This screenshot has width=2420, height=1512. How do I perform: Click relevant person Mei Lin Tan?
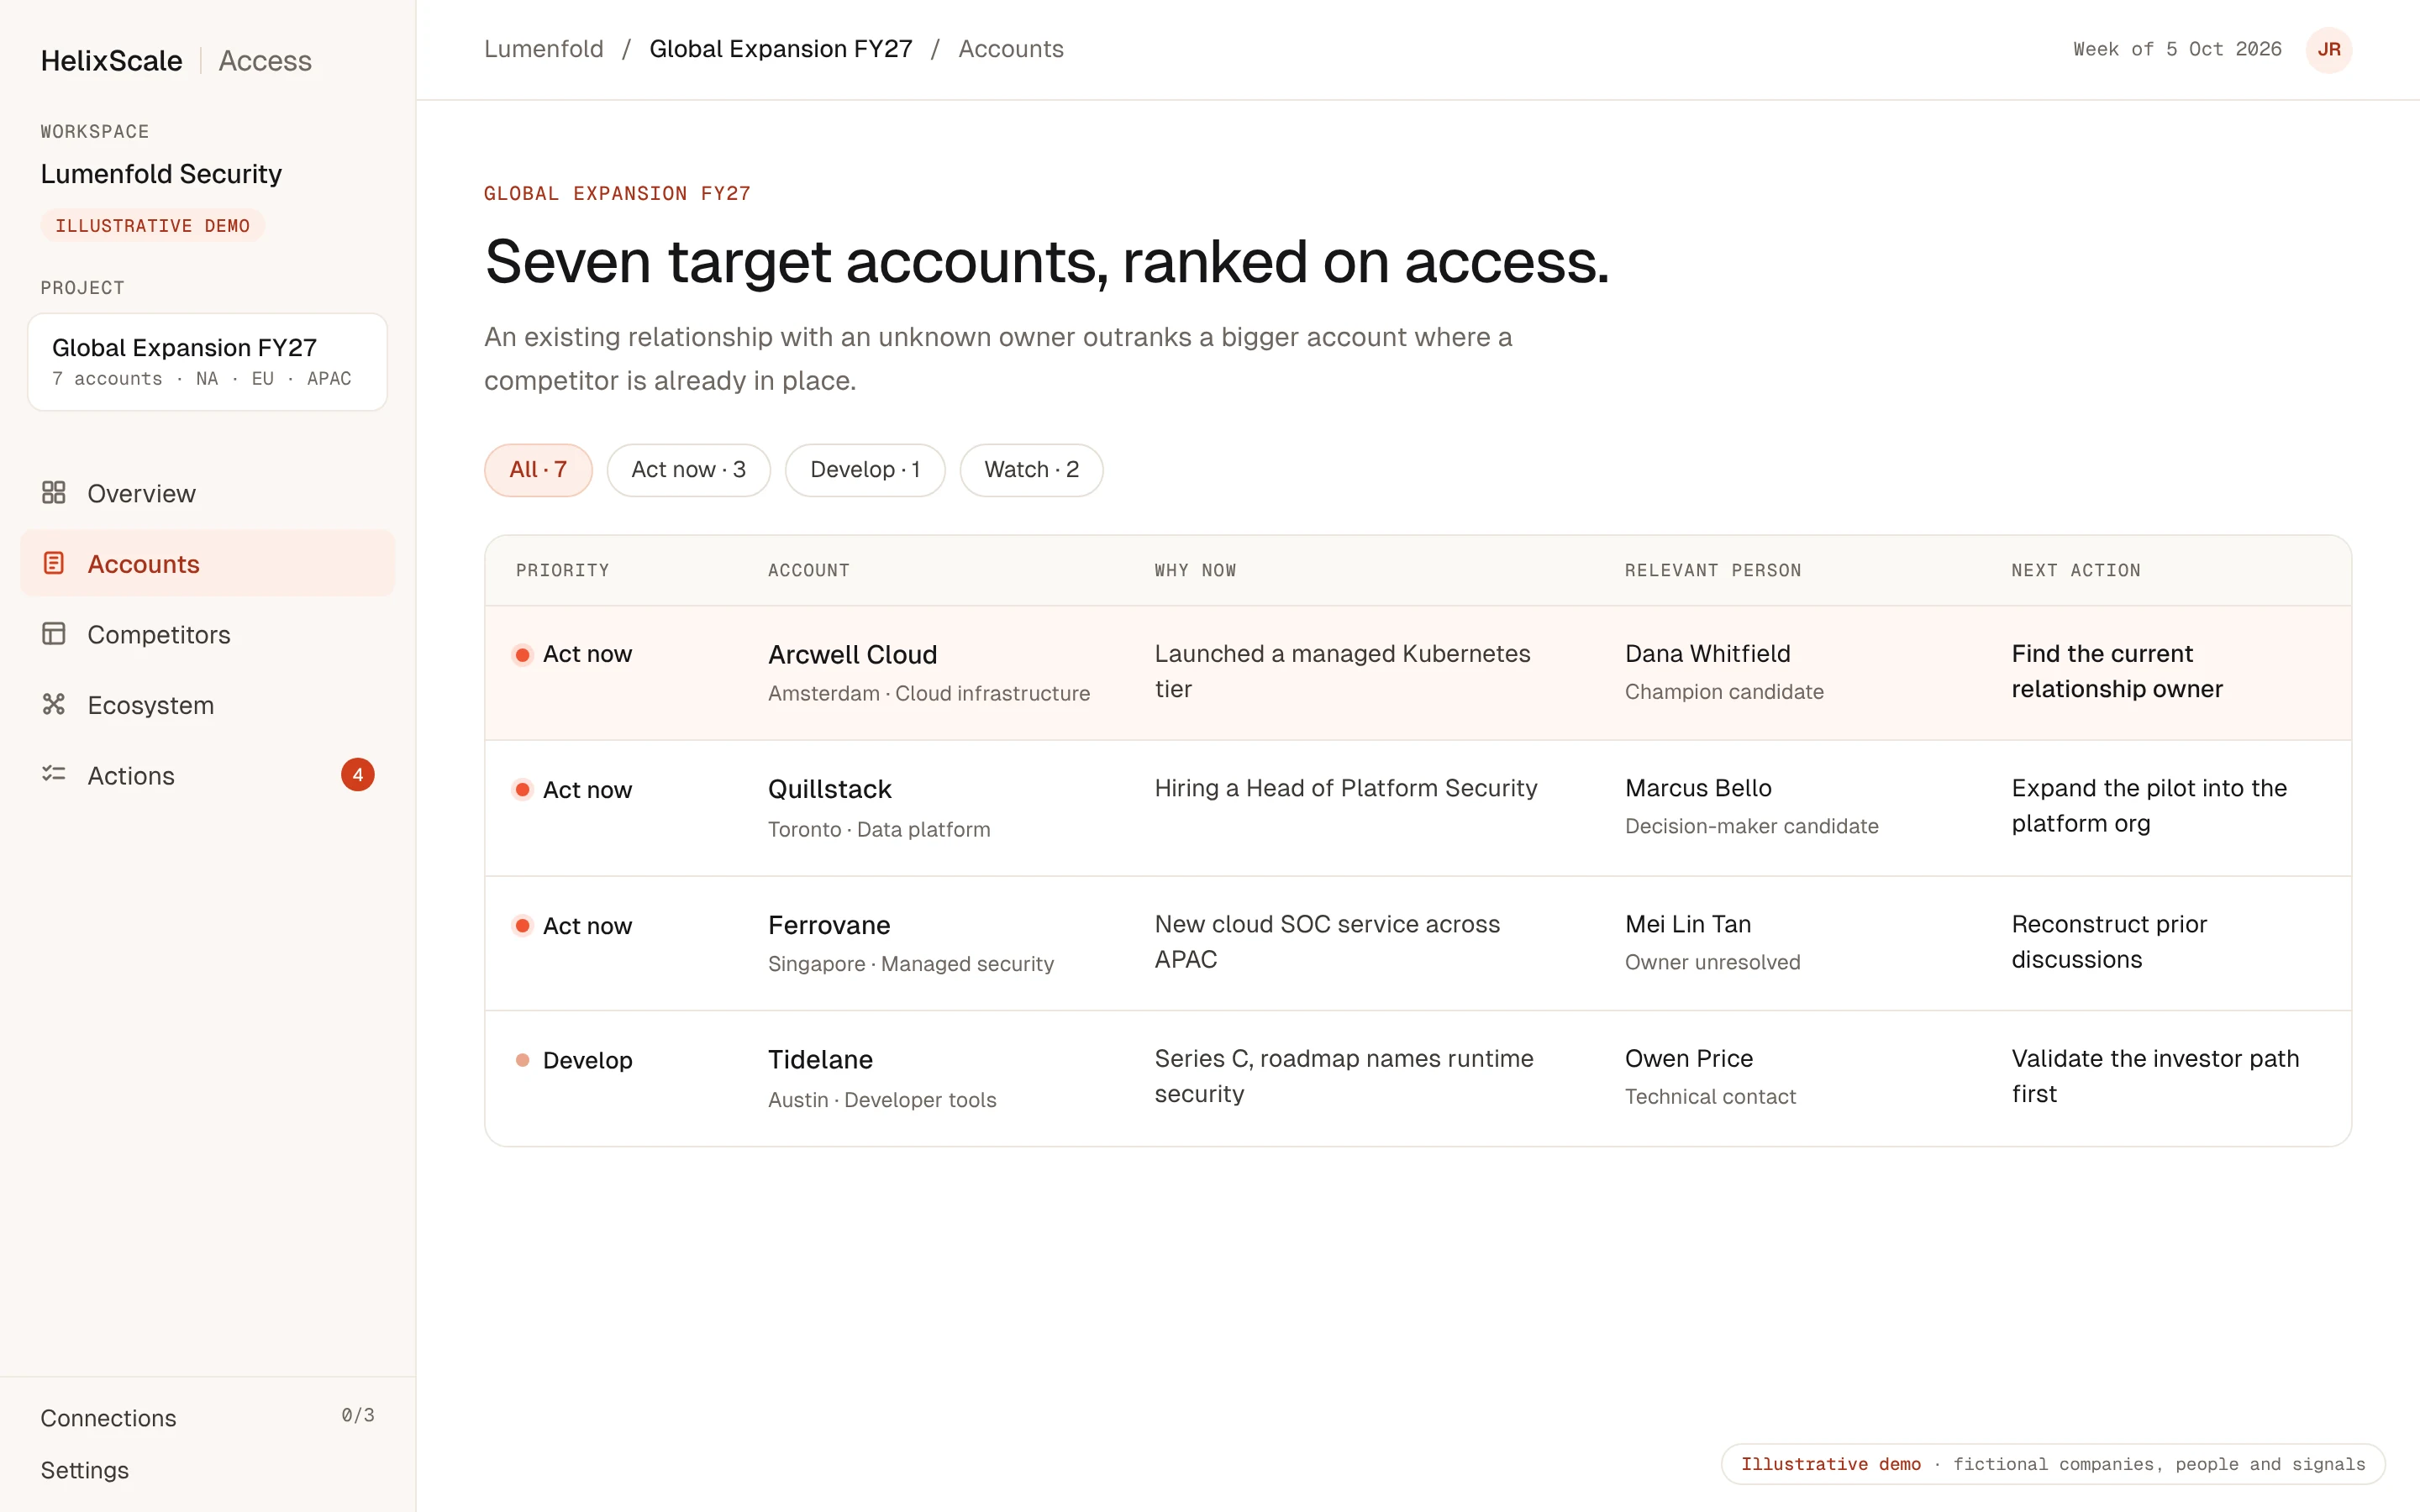point(1688,924)
